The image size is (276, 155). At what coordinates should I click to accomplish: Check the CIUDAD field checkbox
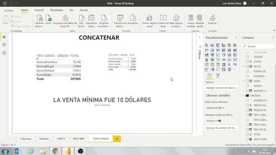tap(248, 57)
